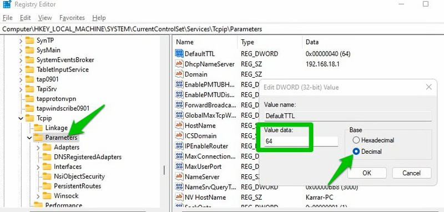Click the TabletInputService folder icon
The width and height of the screenshot is (444, 212).
[29, 69]
